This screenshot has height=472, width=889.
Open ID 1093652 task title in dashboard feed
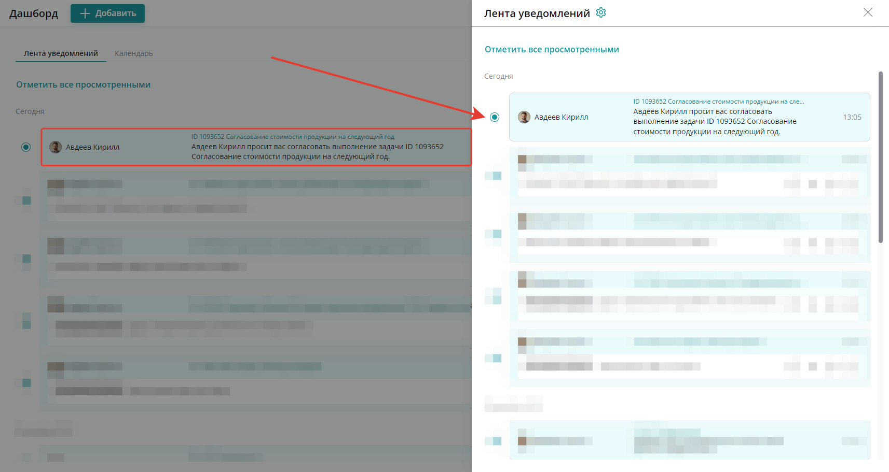click(293, 137)
